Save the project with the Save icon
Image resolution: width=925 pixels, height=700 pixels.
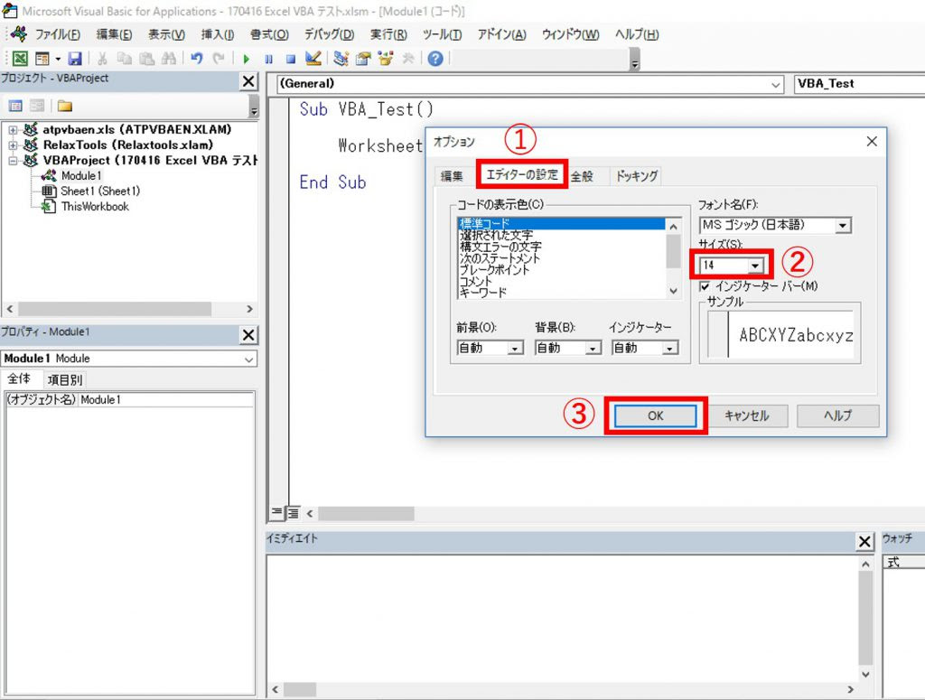73,60
